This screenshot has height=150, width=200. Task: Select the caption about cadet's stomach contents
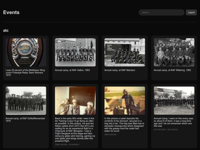pyautogui.click(x=124, y=124)
